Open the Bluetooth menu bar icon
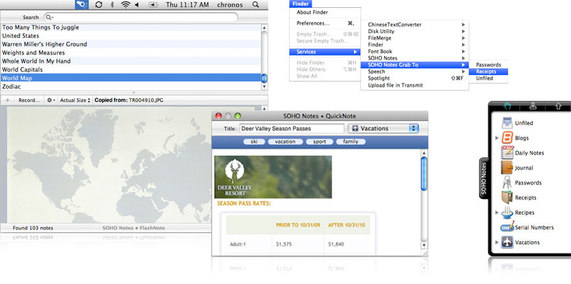The height and width of the screenshot is (284, 571). click(112, 5)
